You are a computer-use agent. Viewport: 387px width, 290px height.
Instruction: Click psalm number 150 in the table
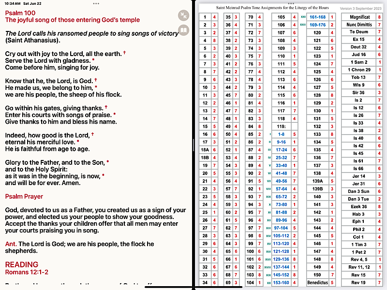coord(317,275)
